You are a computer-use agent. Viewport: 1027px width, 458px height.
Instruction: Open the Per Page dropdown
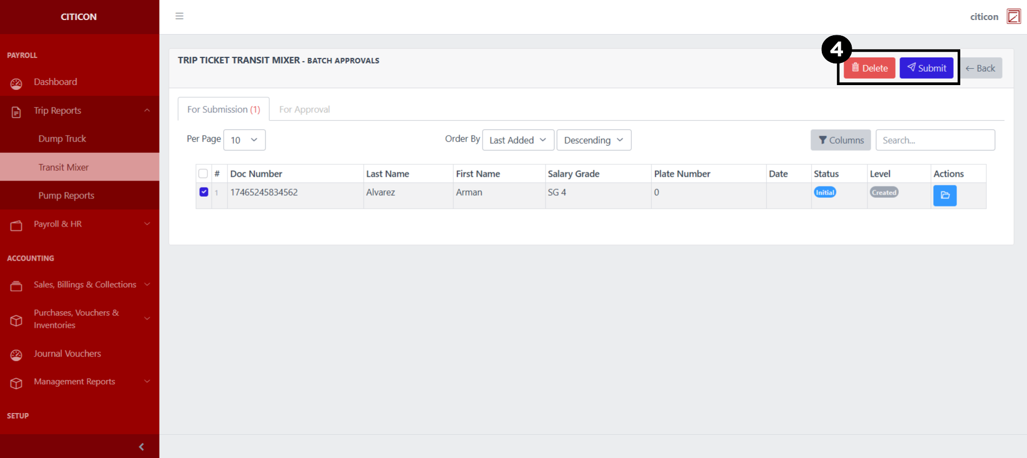click(x=244, y=140)
